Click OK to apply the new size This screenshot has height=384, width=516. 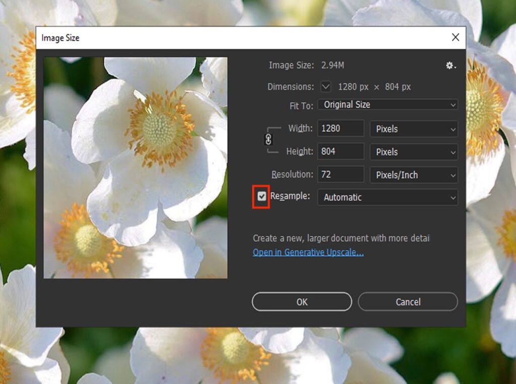coord(301,301)
